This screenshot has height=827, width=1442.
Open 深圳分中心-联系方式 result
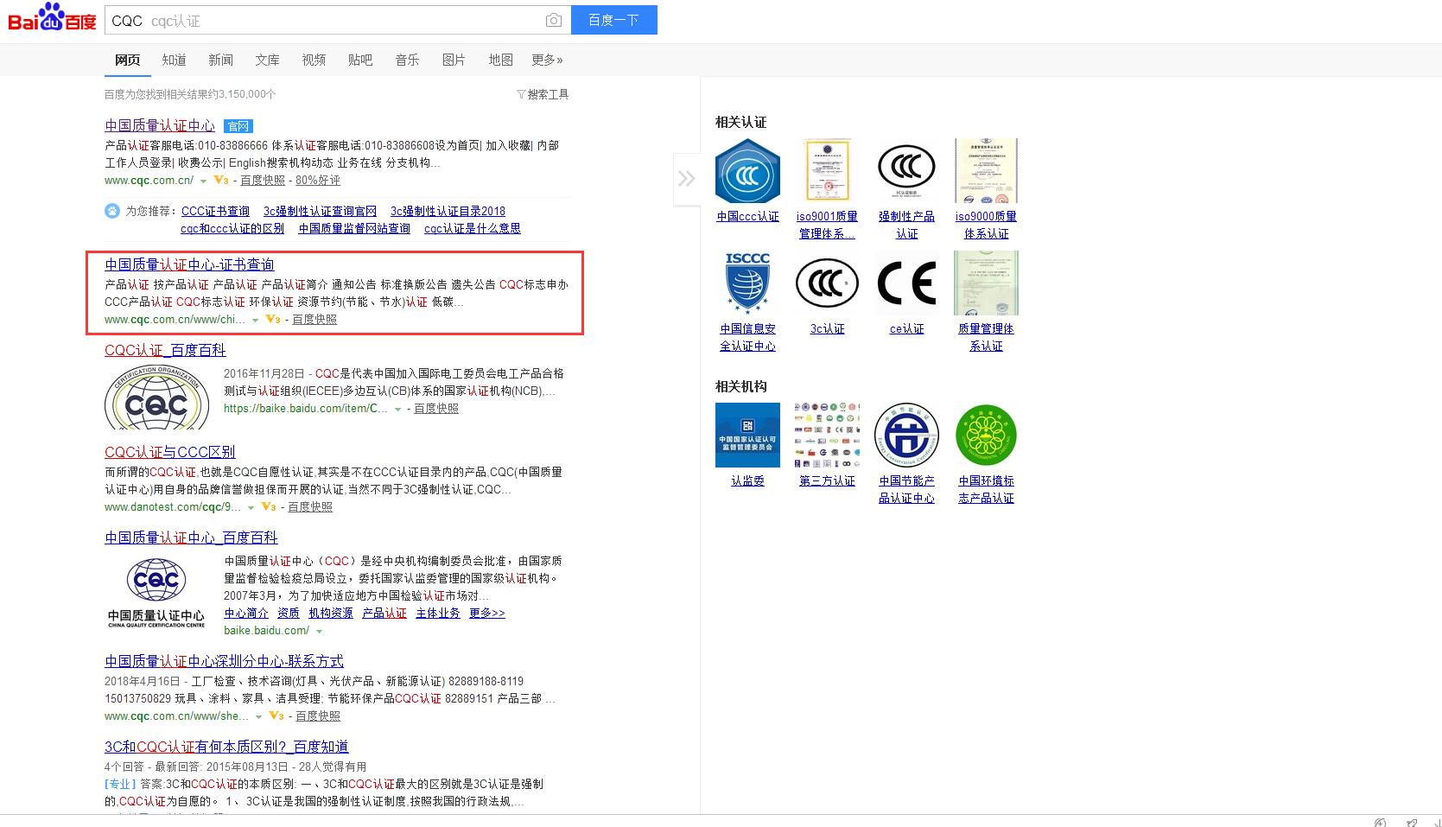click(x=224, y=661)
